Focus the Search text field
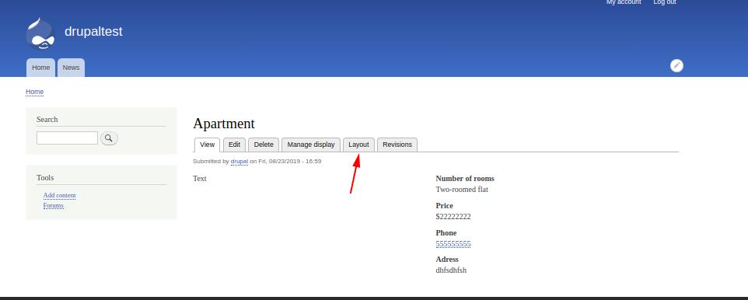Screen dimensions: 748x300 [68, 138]
